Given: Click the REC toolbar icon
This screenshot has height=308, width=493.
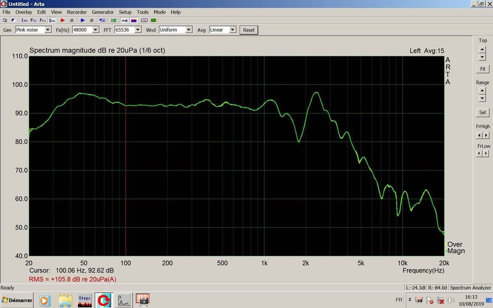Looking at the screenshot, I should click(x=103, y=20).
